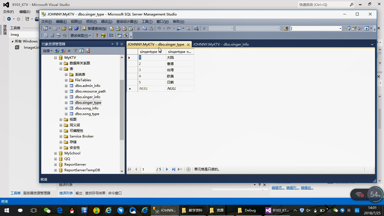Click the Filter funnel icon
Viewport: 384px width, 216px height.
tap(75, 51)
